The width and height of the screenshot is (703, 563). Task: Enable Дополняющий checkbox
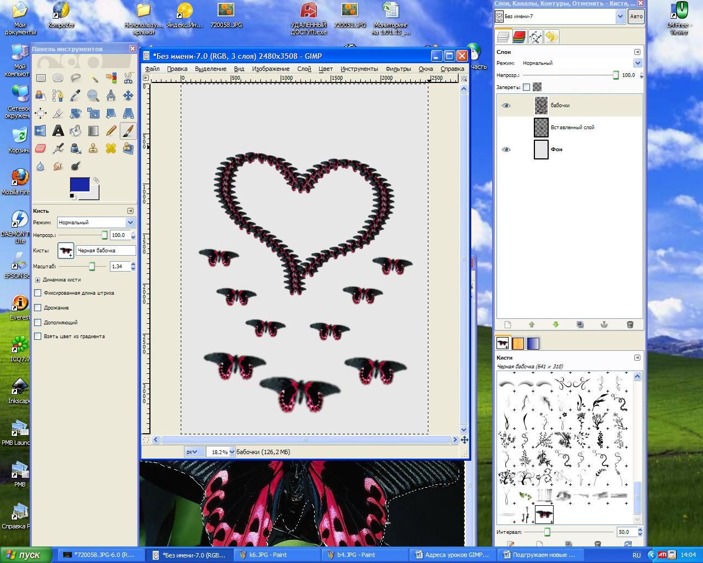coord(38,322)
